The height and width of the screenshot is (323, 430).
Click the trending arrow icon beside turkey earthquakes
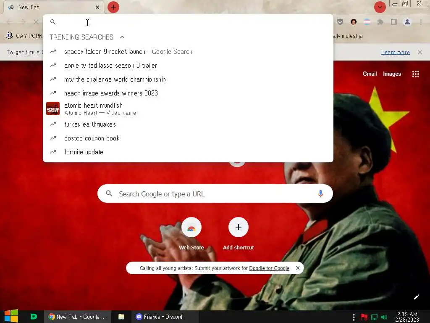[x=53, y=124]
